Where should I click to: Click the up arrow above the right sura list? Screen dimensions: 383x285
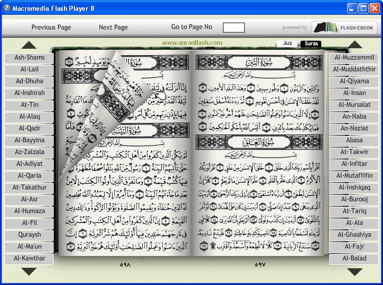click(x=354, y=44)
